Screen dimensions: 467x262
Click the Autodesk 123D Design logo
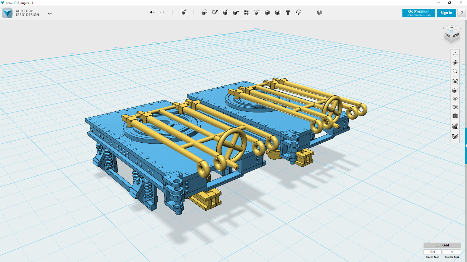point(7,13)
